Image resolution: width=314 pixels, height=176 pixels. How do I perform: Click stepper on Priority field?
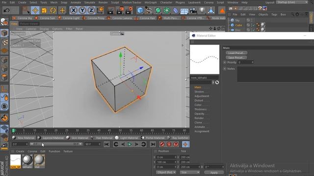pyautogui.click(x=252, y=63)
